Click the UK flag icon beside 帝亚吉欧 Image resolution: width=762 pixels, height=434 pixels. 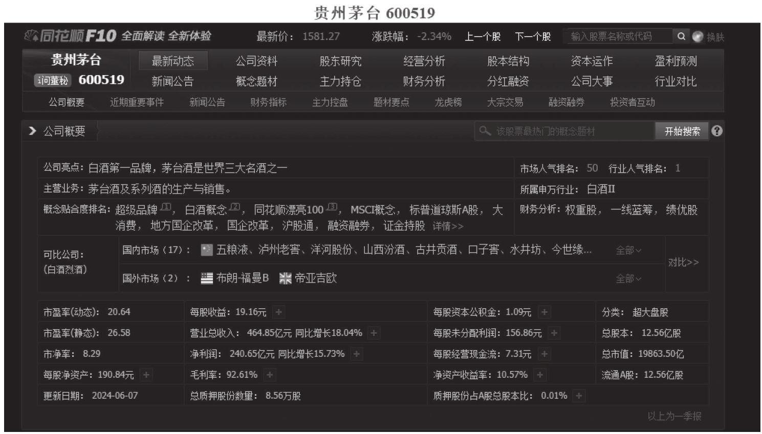click(286, 278)
